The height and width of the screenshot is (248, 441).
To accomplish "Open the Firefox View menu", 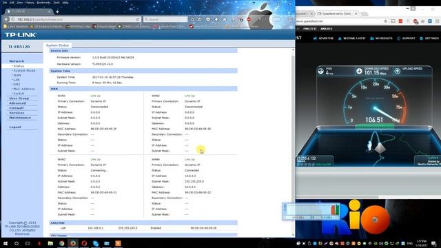I will (20, 3).
